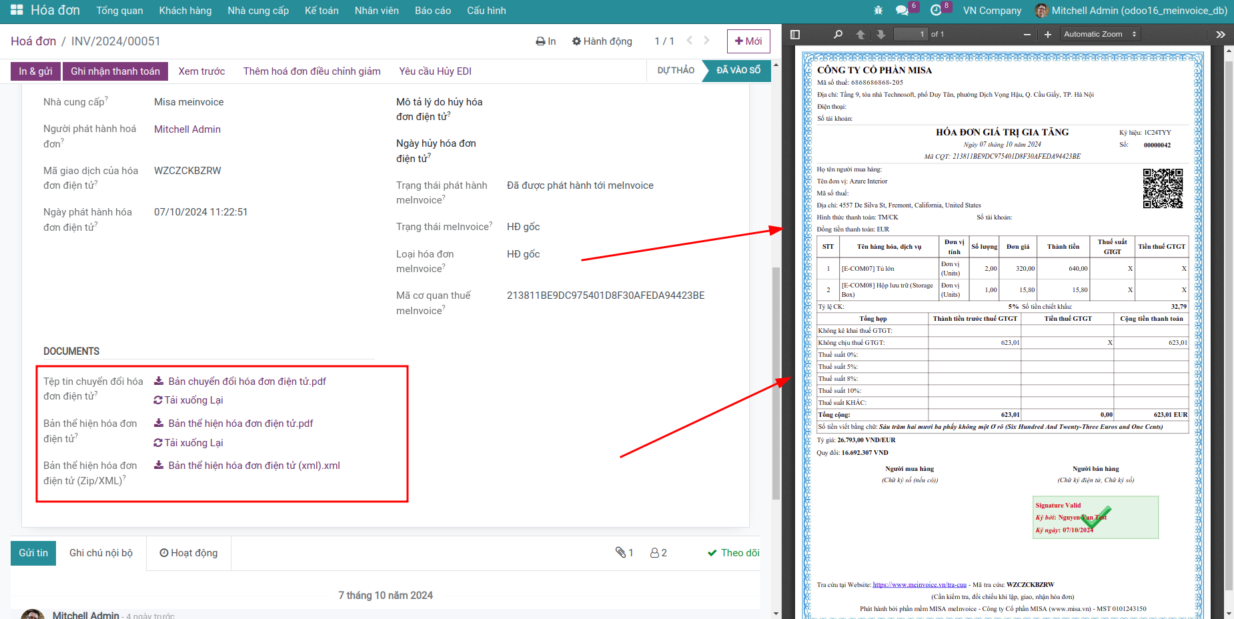Open the Hành động dropdown
This screenshot has height=619, width=1234.
pos(602,41)
